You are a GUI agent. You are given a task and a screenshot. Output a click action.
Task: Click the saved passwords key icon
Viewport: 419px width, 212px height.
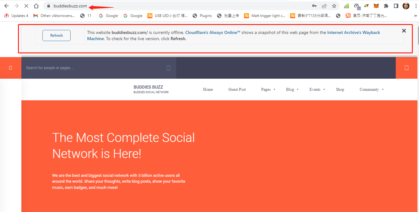[314, 6]
